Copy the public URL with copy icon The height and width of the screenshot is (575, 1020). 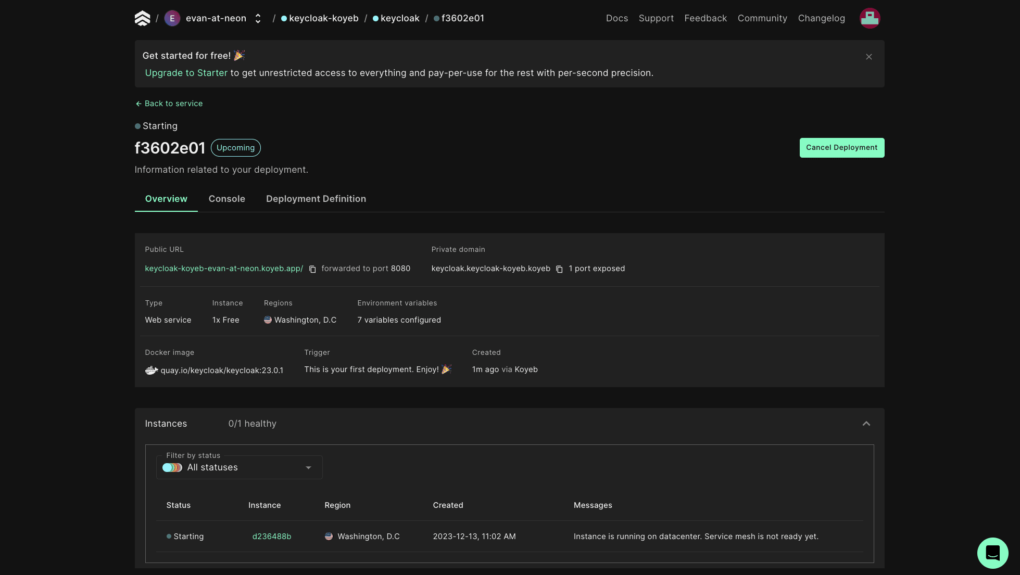click(312, 269)
